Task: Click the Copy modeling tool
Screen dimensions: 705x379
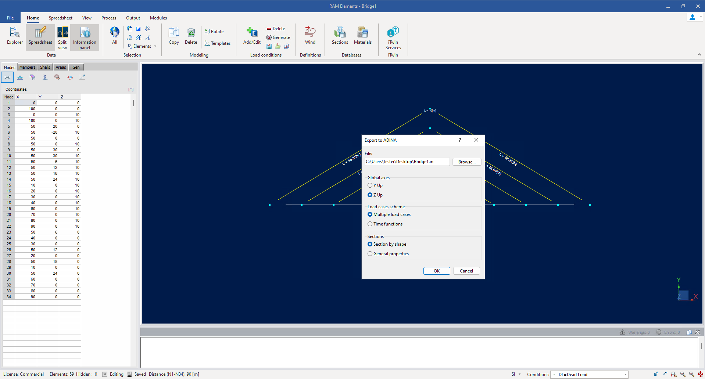Action: (x=174, y=36)
